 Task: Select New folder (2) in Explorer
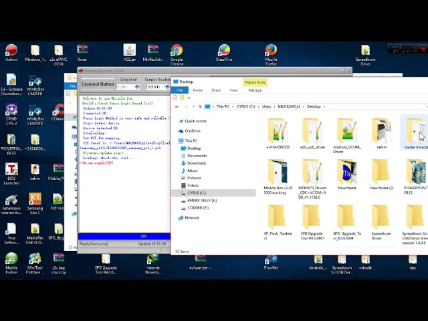381,174
